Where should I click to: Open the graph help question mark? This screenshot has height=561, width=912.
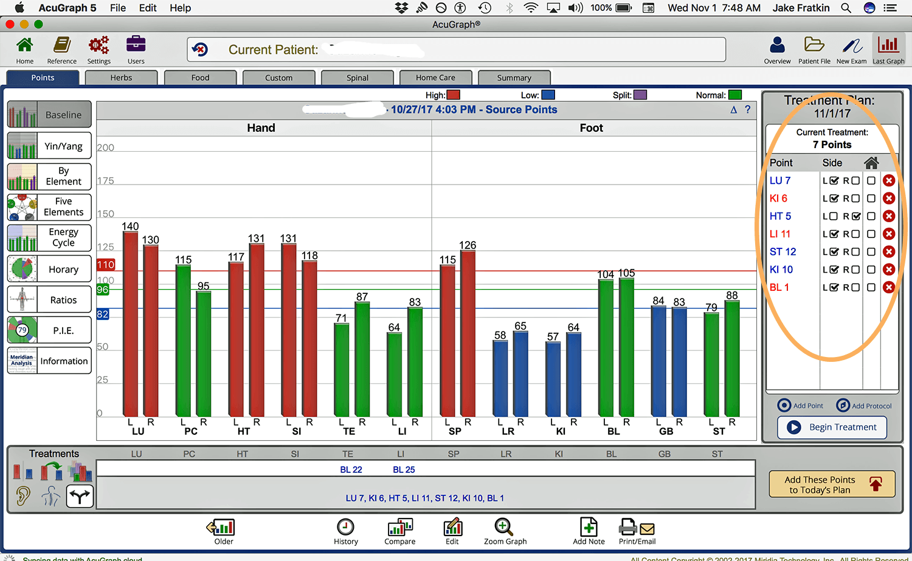[748, 110]
